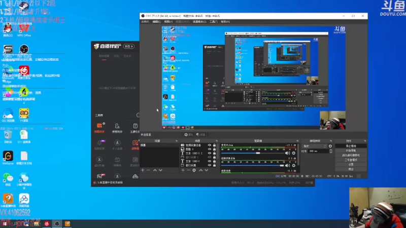Click 开始录制 start recording button

351,150
